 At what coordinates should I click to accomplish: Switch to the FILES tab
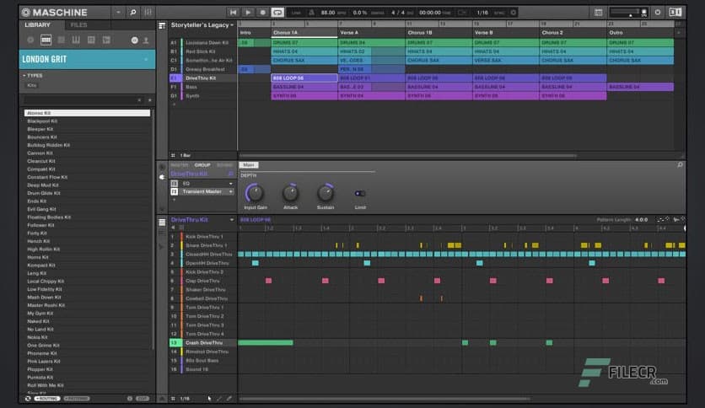click(x=78, y=24)
